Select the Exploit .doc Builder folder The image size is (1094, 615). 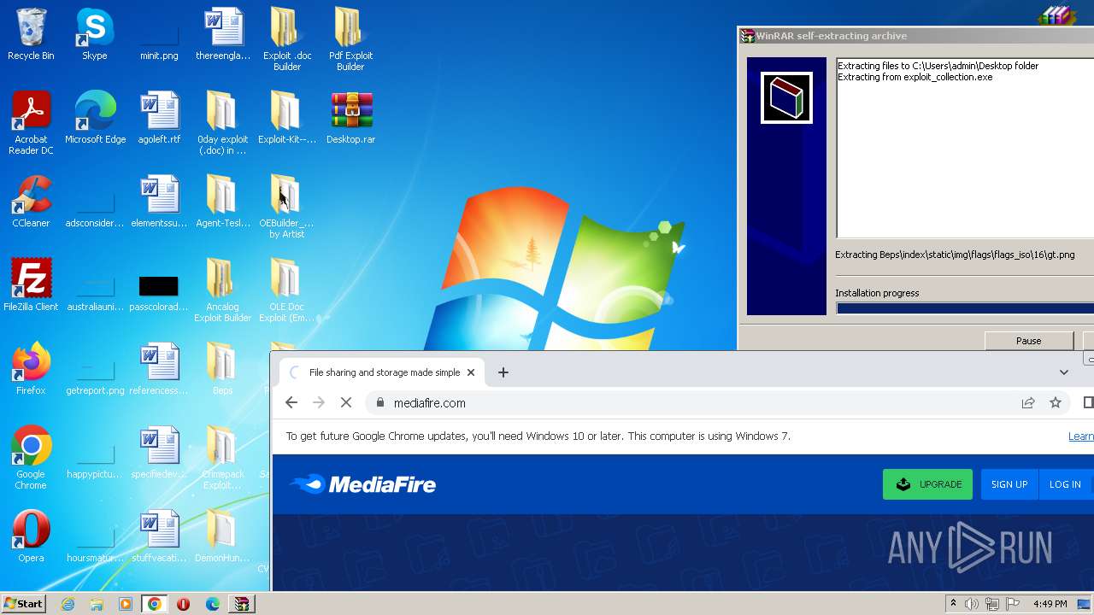[287, 38]
